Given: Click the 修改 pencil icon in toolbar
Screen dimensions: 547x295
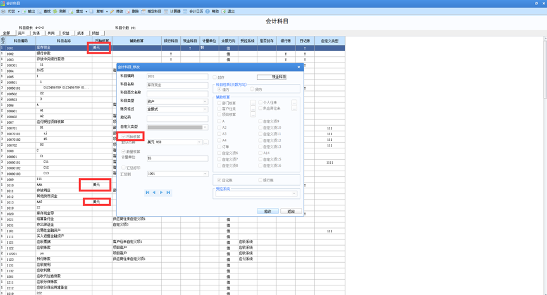Looking at the screenshot, I should 112,11.
